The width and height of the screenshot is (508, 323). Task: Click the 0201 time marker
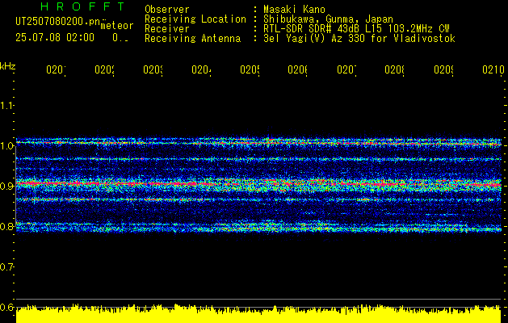(56, 69)
